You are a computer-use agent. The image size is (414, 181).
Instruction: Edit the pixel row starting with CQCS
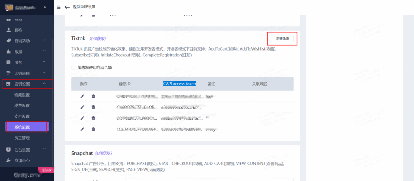tap(82, 129)
